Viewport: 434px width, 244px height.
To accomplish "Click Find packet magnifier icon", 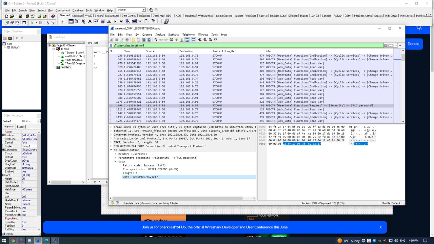I will click(x=156, y=40).
